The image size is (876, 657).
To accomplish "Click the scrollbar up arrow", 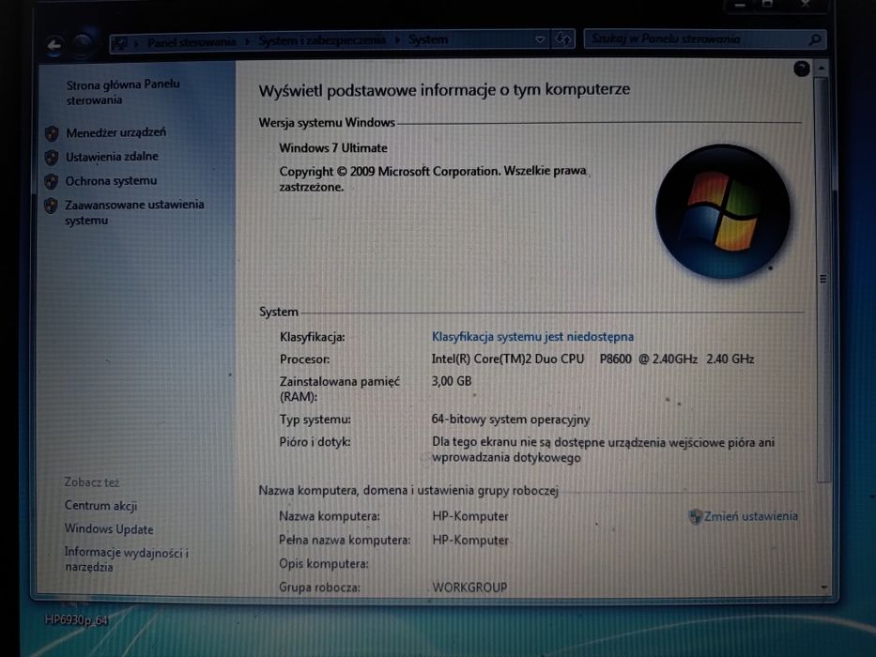I will click(822, 69).
